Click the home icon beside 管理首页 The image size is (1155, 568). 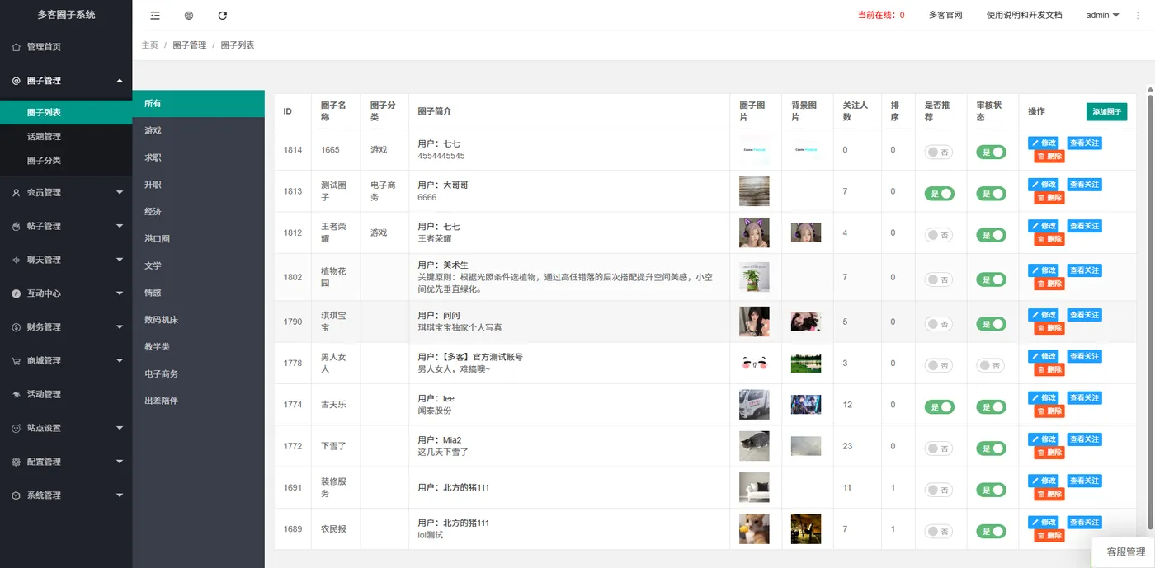(x=16, y=47)
